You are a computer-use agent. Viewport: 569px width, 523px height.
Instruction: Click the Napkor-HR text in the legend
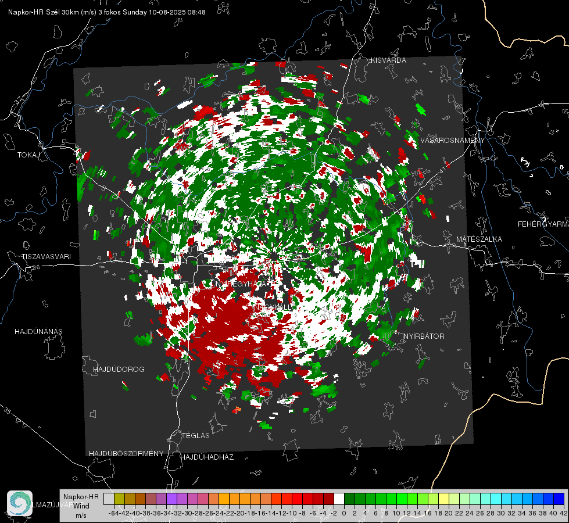[81, 497]
